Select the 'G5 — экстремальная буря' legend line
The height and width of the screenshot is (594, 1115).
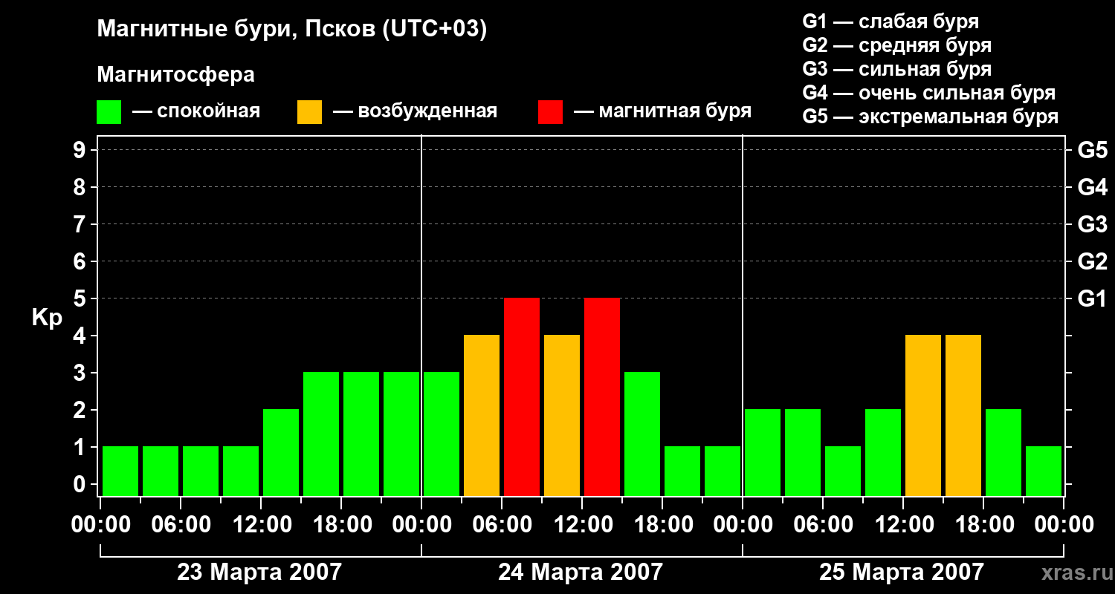[x=930, y=117]
